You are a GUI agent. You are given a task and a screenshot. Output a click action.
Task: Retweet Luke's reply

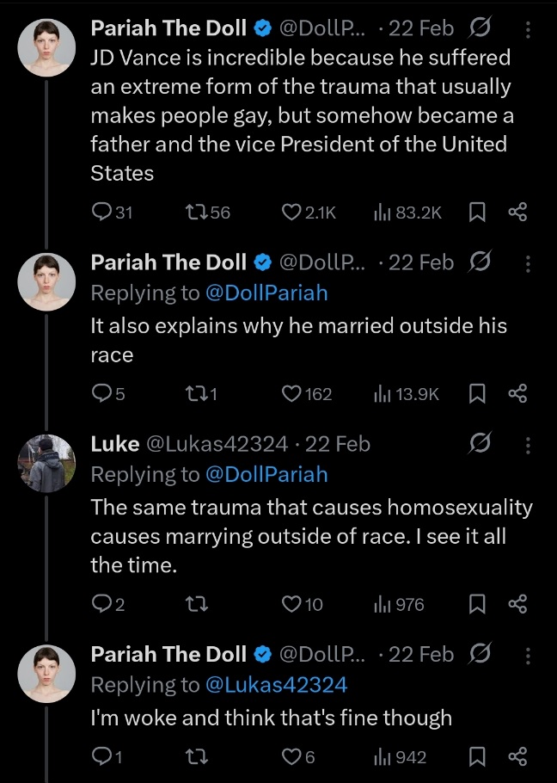pos(196,605)
